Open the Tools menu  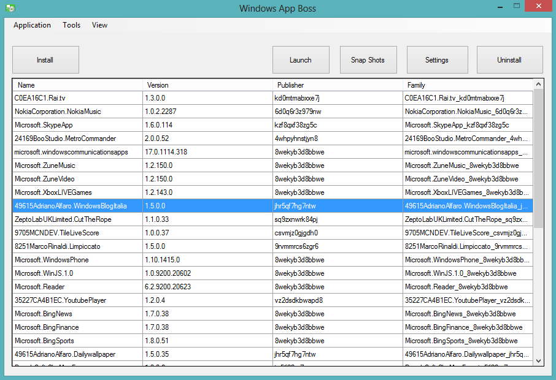click(x=72, y=25)
